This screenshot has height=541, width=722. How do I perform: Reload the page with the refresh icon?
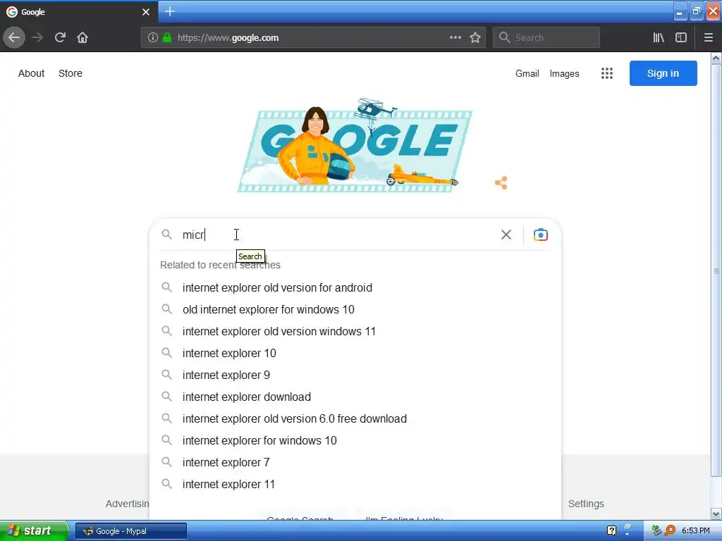(x=60, y=37)
